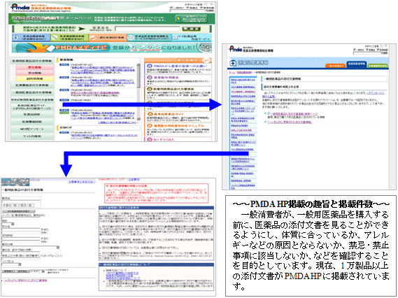The width and height of the screenshot is (398, 298).
Task: Toggle the 医薬品 checkbox in right window header
Action: (x=367, y=50)
